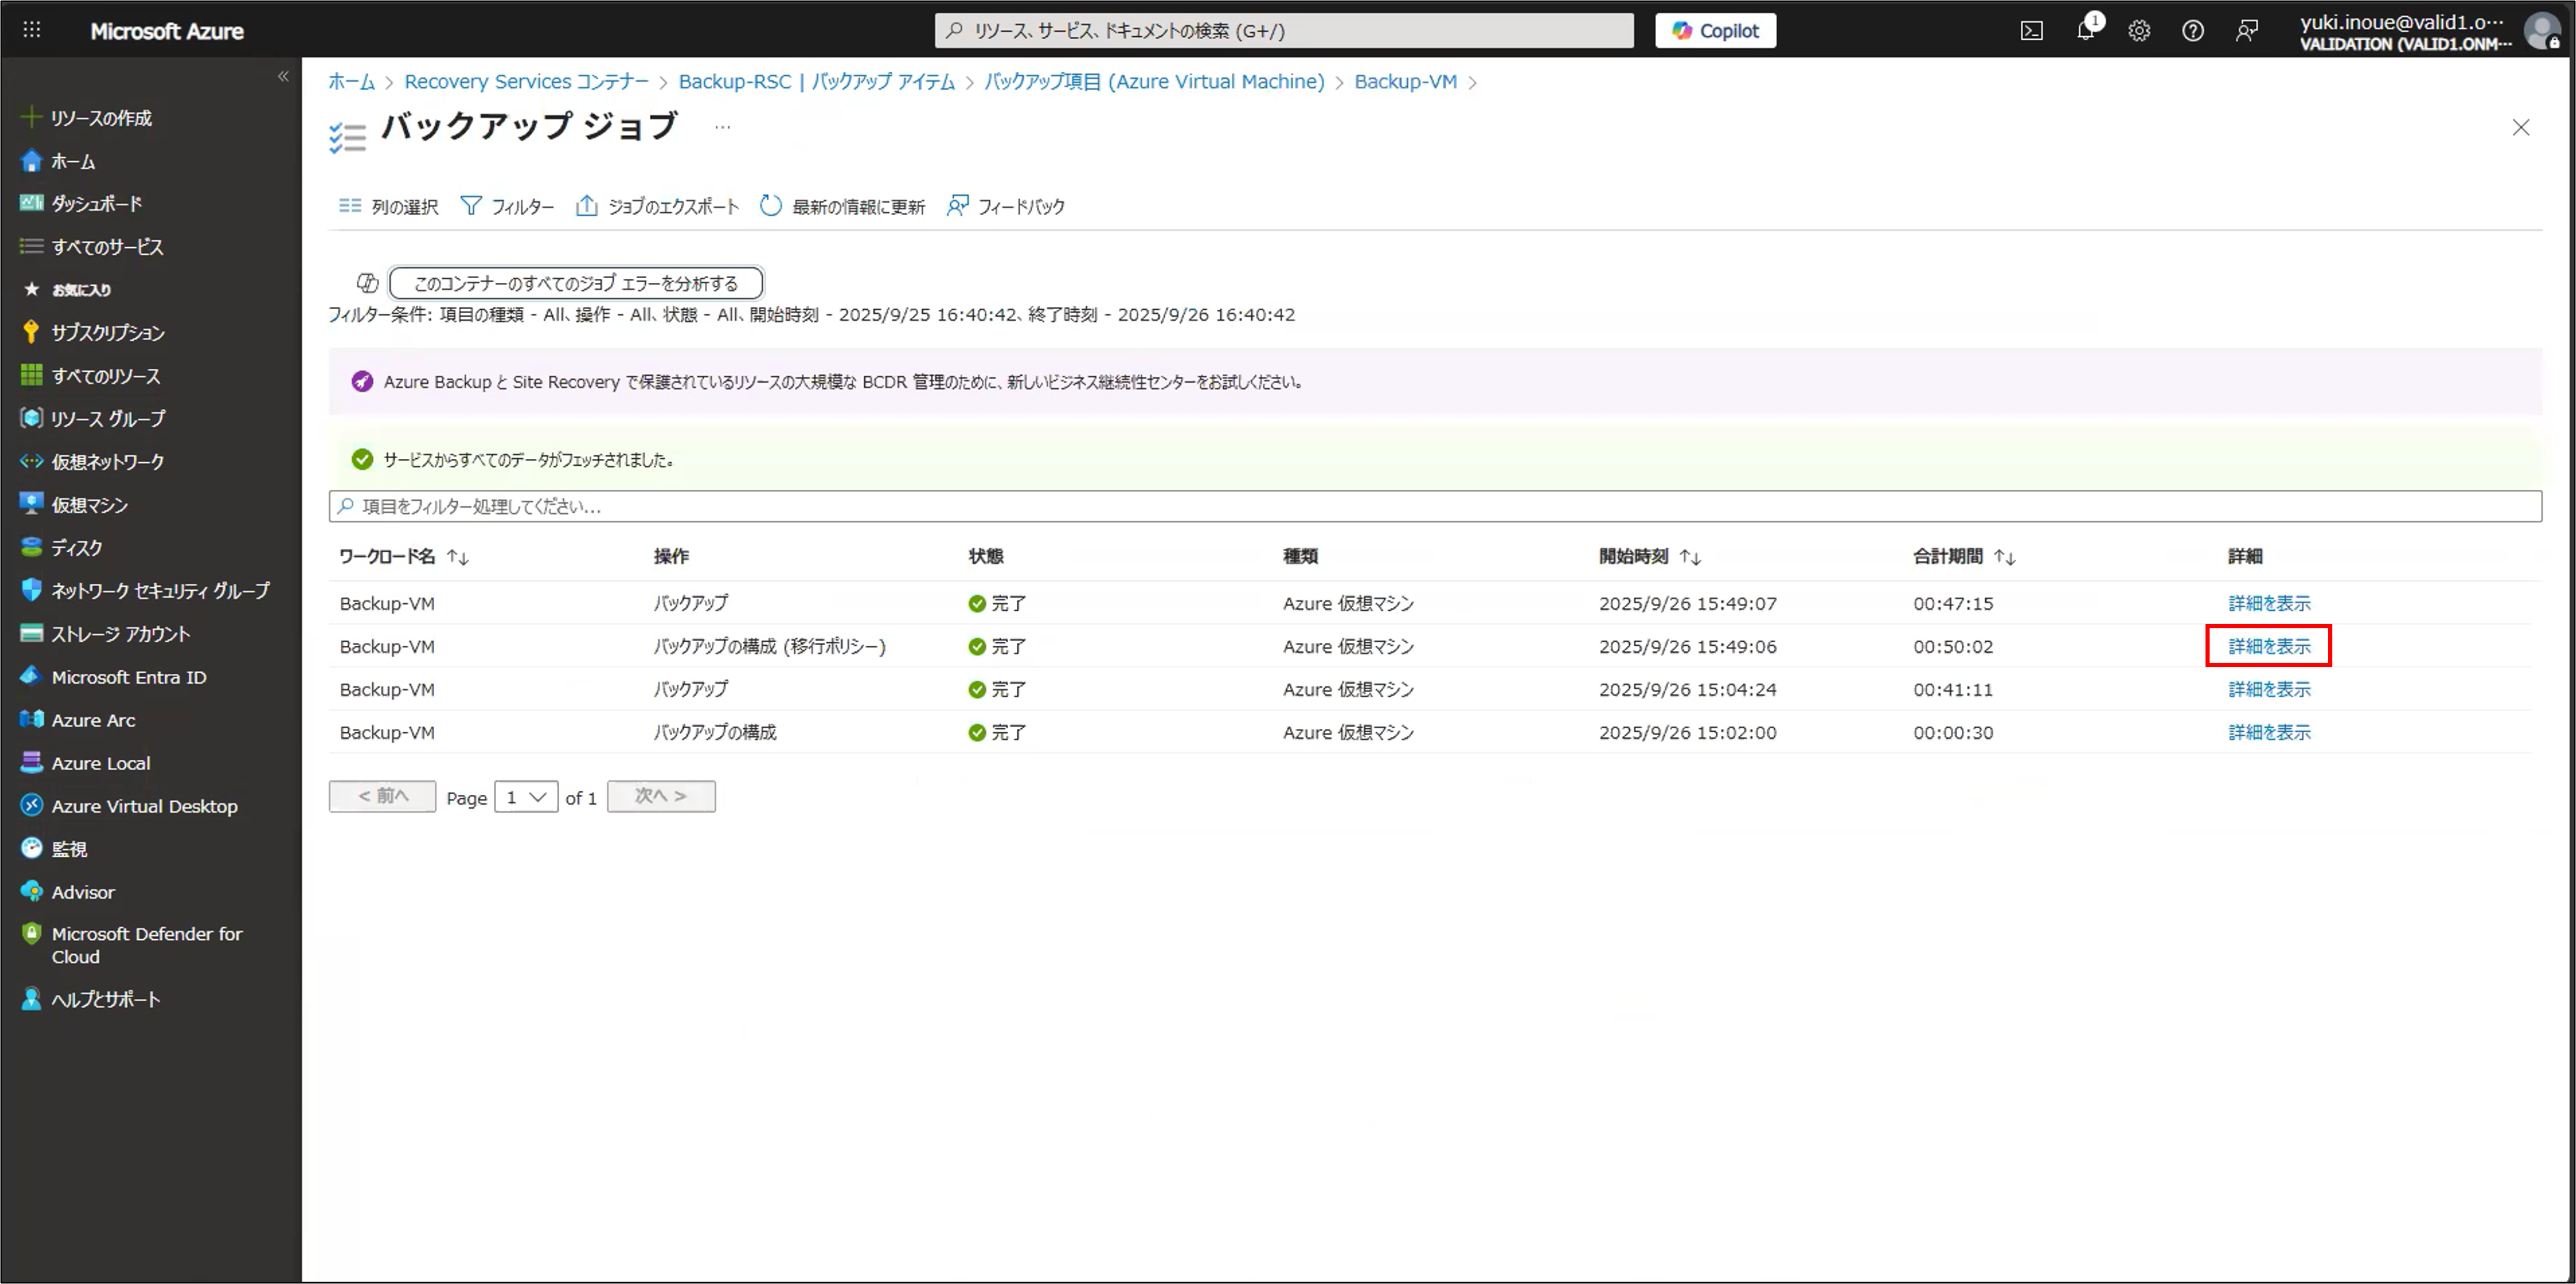Image resolution: width=2576 pixels, height=1284 pixels.
Task: Click the Copilot button
Action: tap(1715, 31)
